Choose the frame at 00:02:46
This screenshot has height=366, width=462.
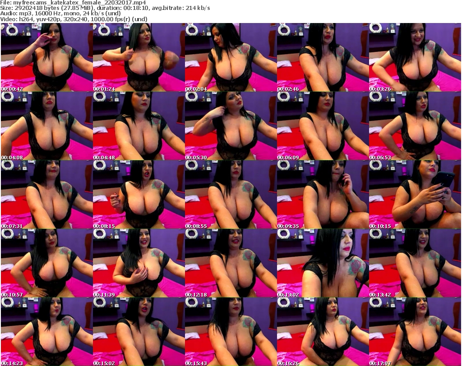coord(323,57)
